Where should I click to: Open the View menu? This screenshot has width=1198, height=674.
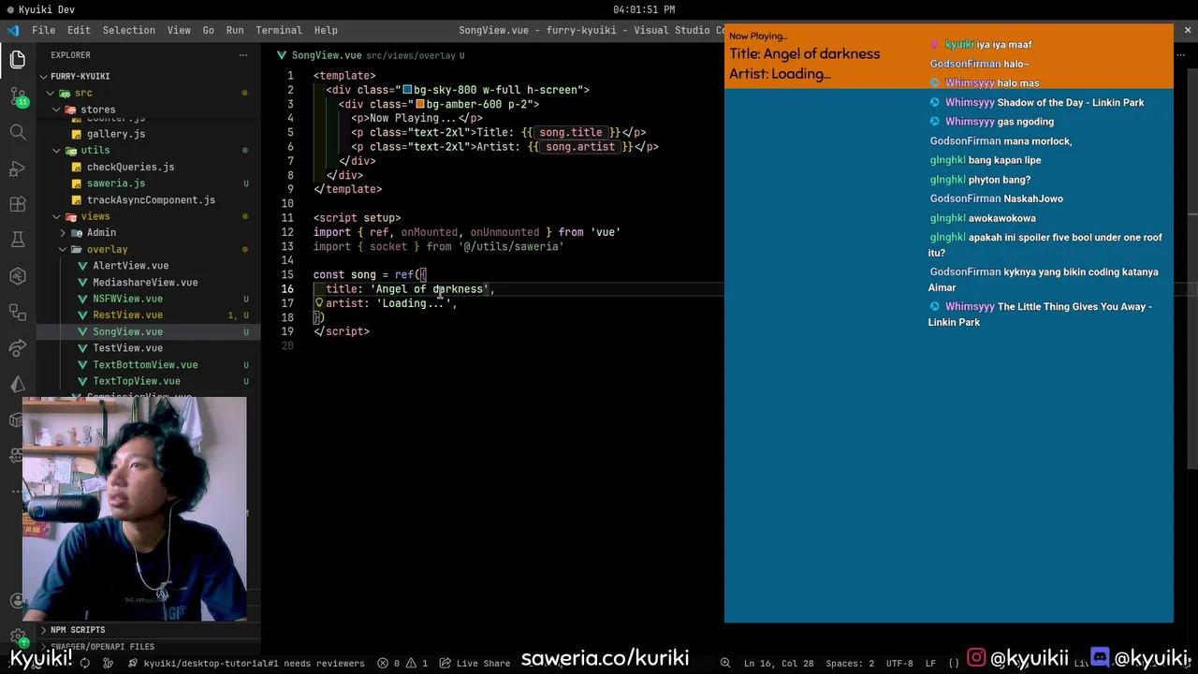tap(179, 30)
